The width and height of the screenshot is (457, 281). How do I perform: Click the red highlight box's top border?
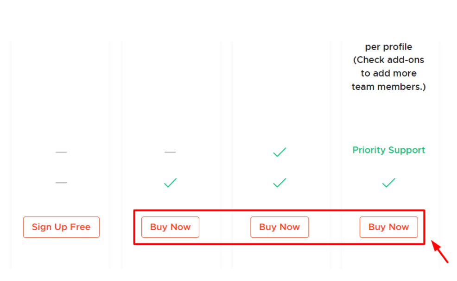coord(279,210)
